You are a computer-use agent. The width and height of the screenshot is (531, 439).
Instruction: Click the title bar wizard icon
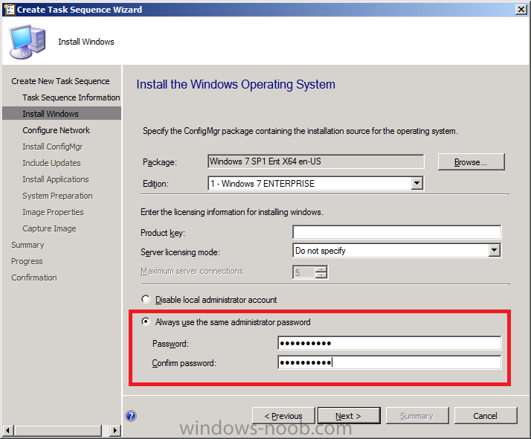pos(8,10)
